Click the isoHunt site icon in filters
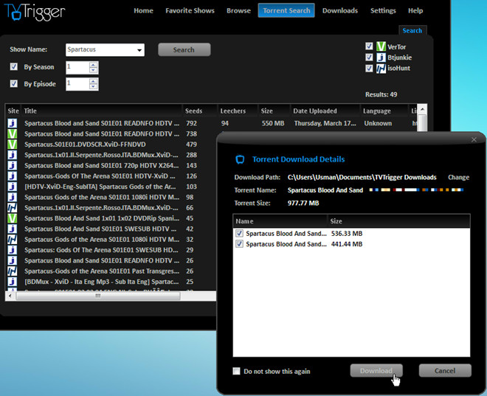 click(381, 69)
